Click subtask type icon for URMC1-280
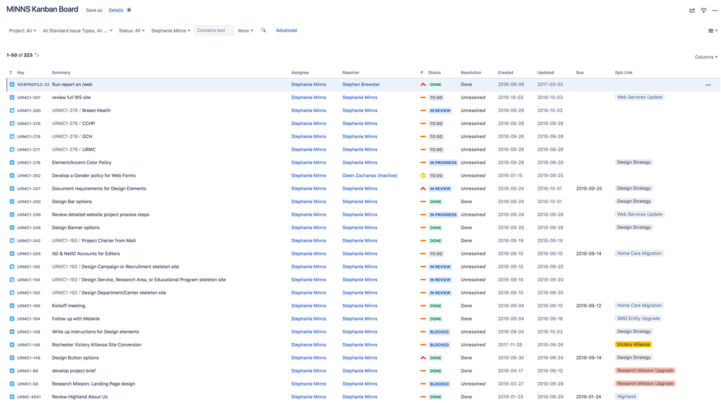 click(x=12, y=110)
